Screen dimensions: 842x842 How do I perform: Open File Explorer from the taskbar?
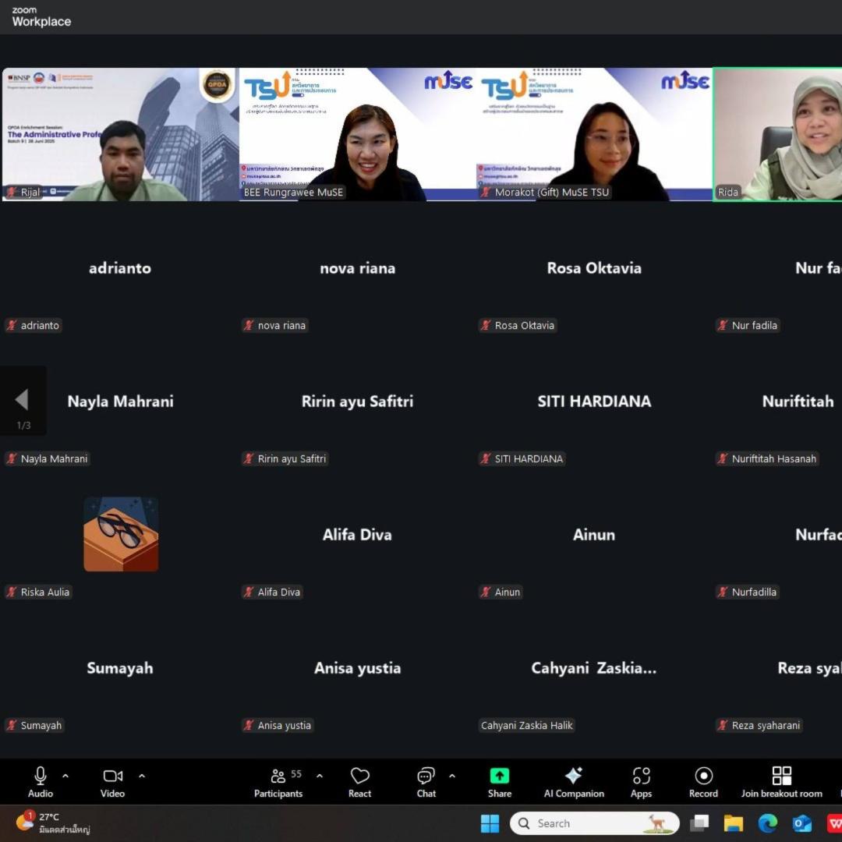tap(733, 823)
